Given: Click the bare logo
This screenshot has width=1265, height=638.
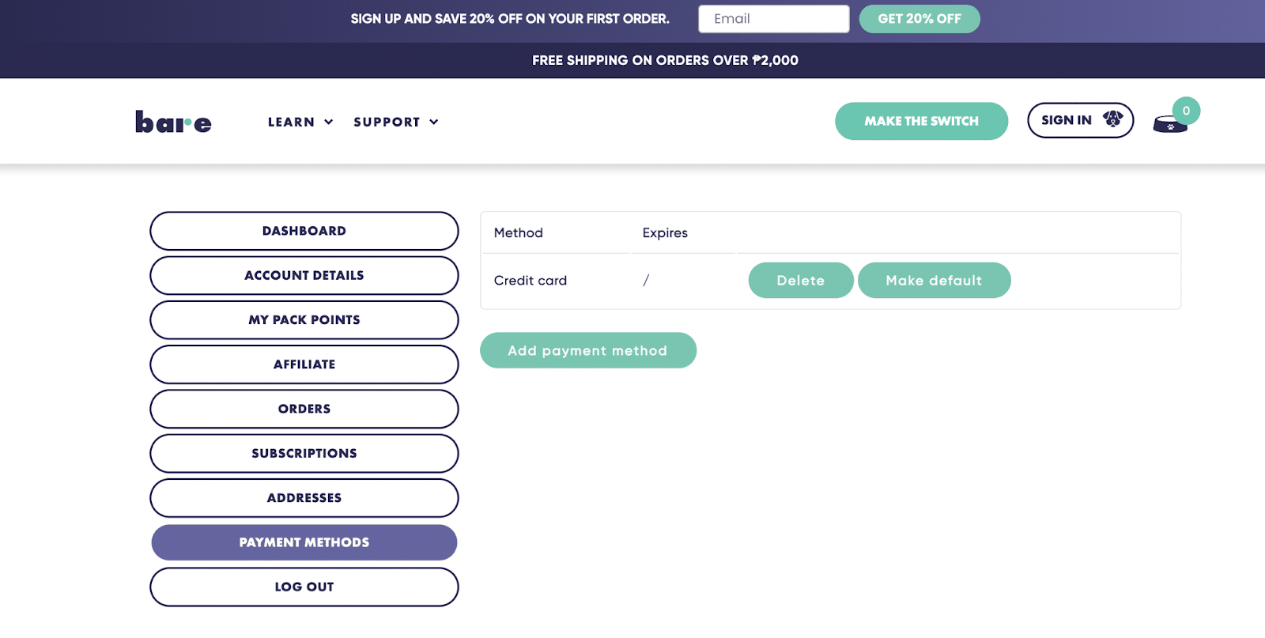Looking at the screenshot, I should tap(173, 122).
